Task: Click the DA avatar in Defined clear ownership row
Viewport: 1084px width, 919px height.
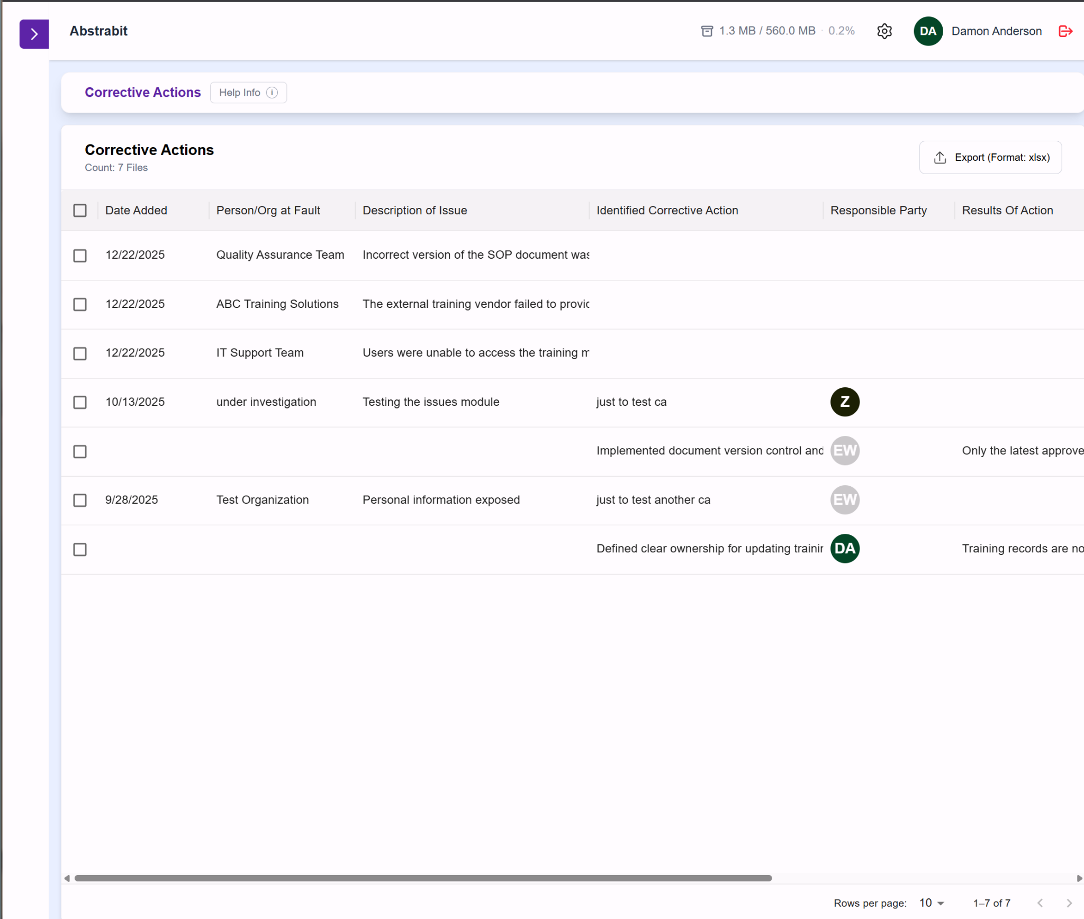Action: [845, 549]
